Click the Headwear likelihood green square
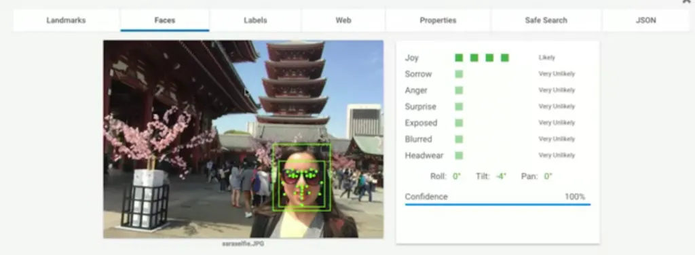Image resolution: width=695 pixels, height=255 pixels. point(459,155)
